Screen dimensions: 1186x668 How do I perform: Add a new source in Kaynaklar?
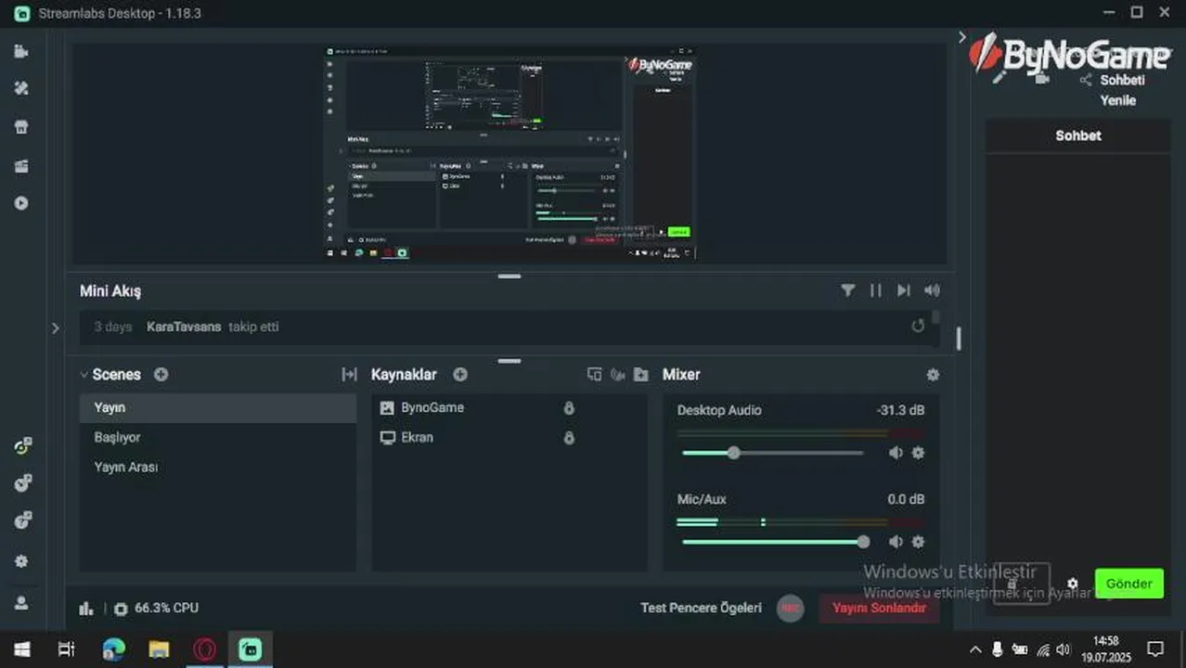point(460,374)
